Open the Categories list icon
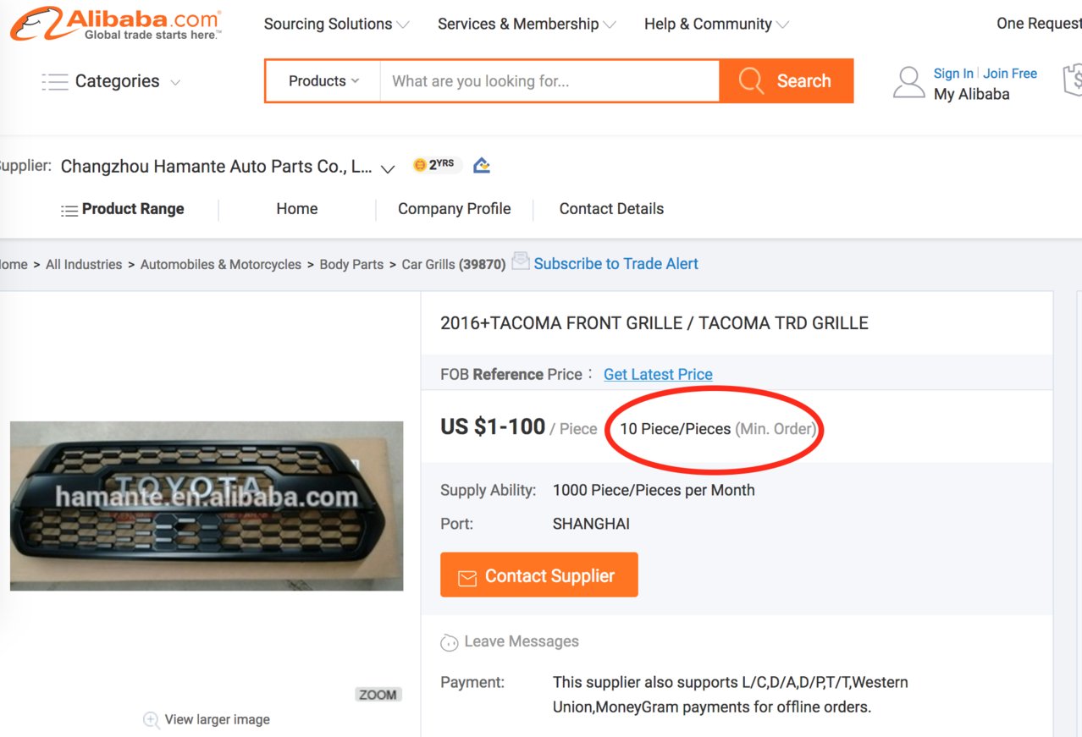 coord(55,82)
